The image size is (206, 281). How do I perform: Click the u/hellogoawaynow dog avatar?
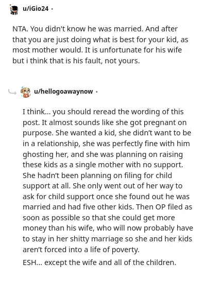tap(25, 92)
